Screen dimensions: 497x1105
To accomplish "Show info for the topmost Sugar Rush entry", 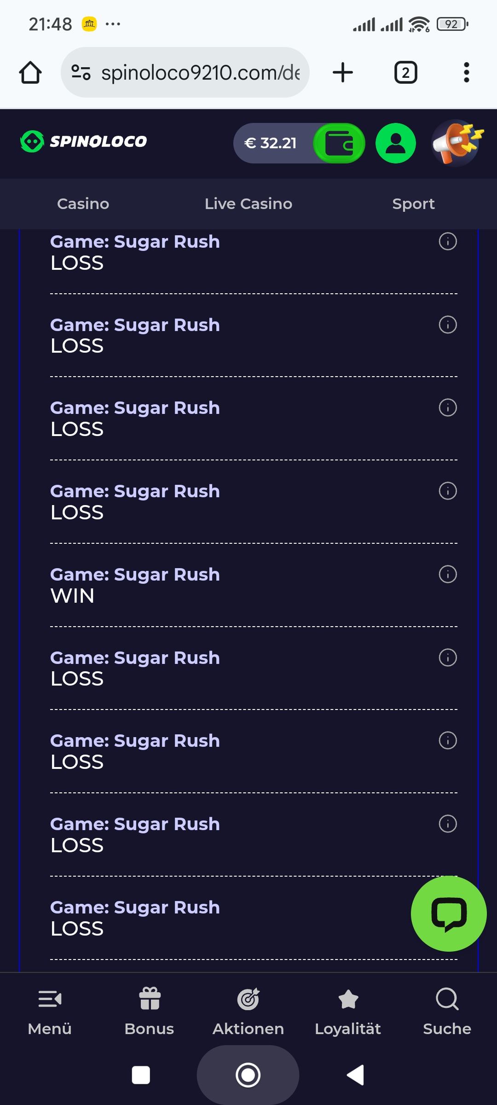I will click(x=448, y=241).
